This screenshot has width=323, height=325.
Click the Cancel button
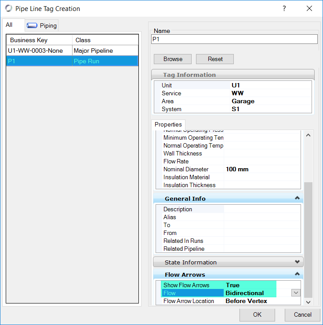click(x=302, y=314)
